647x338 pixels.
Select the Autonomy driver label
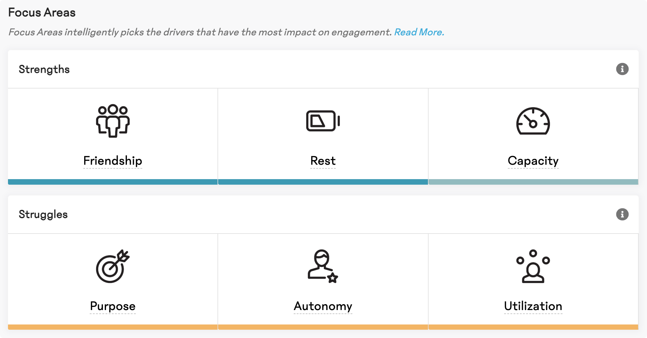[x=323, y=306]
